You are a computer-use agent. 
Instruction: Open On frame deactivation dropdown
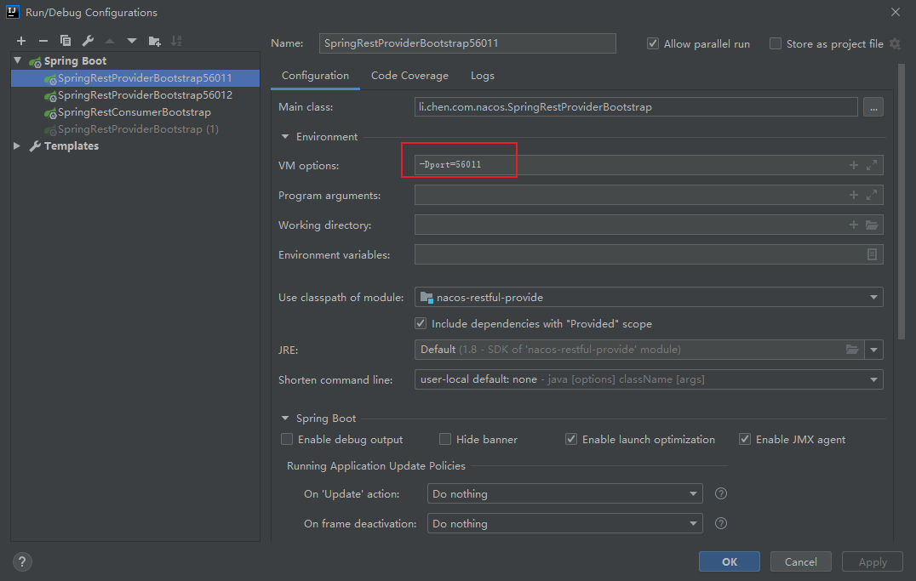click(564, 524)
